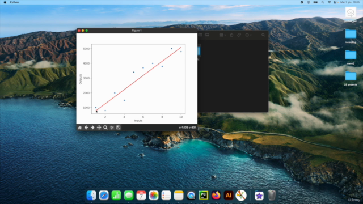This screenshot has height=204, width=363.
Task: Open the action ellipsis dropdown in Finder
Action: click(x=248, y=35)
